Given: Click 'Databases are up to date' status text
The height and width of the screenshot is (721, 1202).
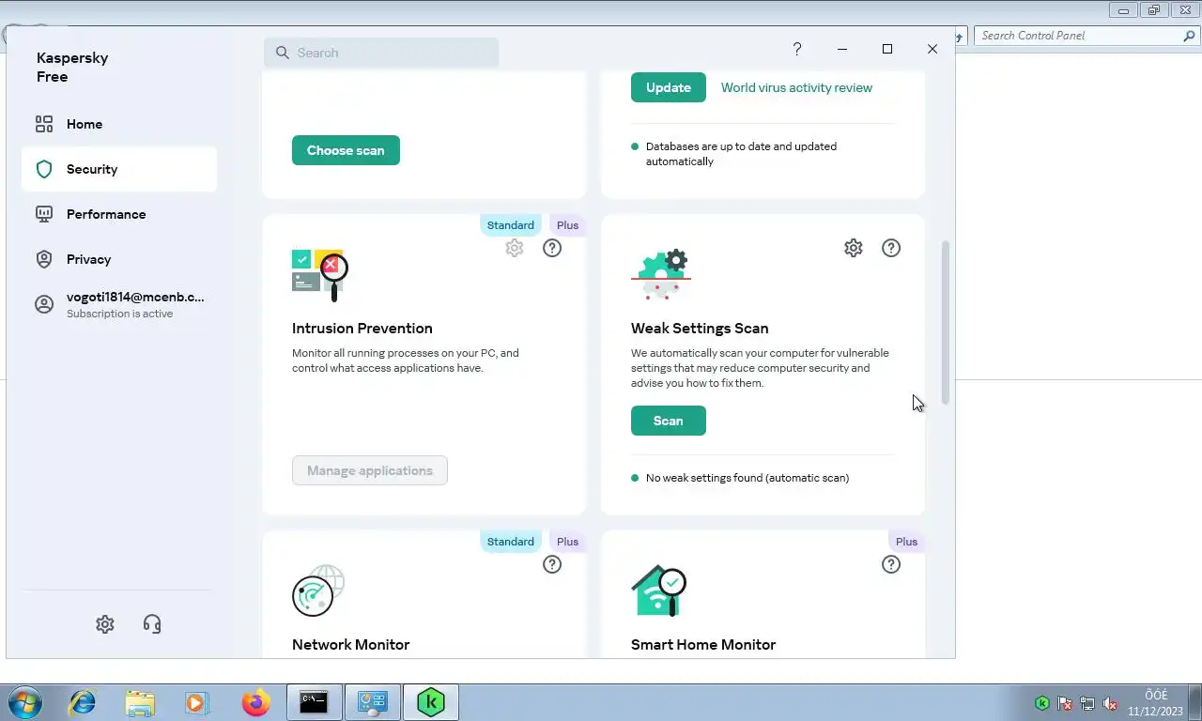Looking at the screenshot, I should point(741,154).
